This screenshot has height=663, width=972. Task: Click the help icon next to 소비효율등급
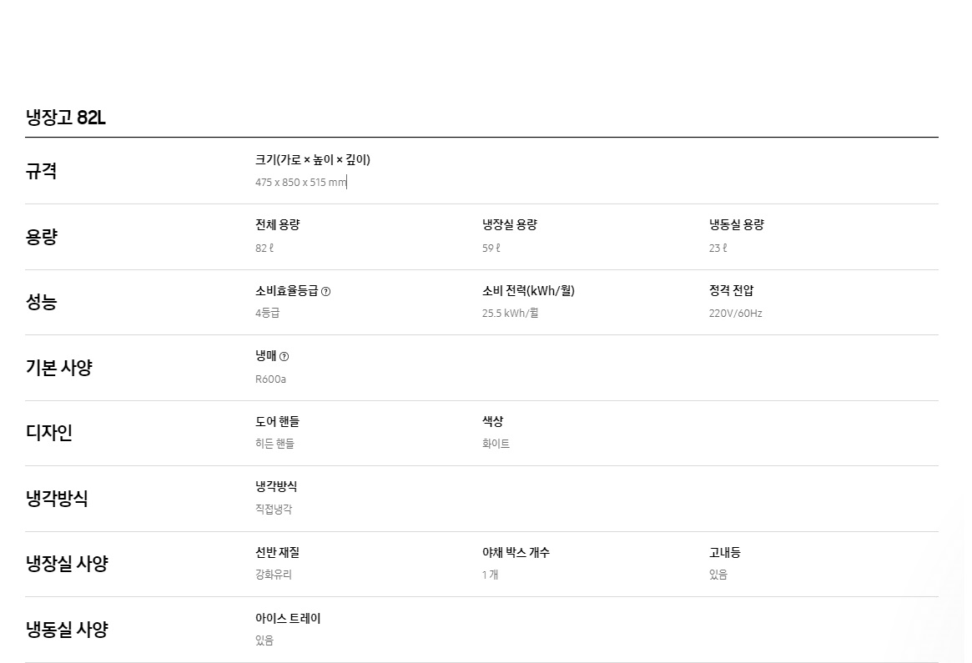[x=326, y=292]
